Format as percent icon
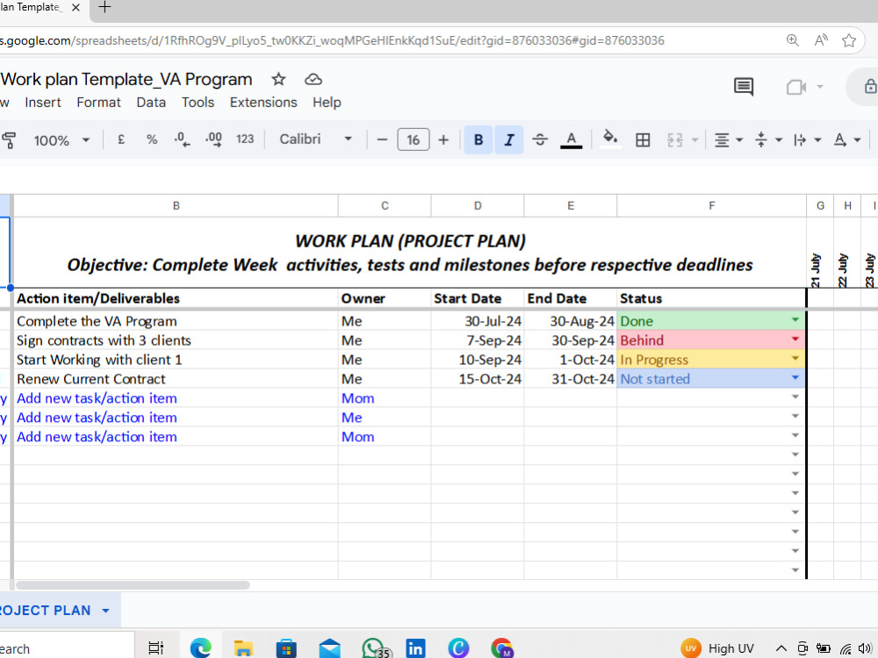878x658 pixels. (152, 139)
